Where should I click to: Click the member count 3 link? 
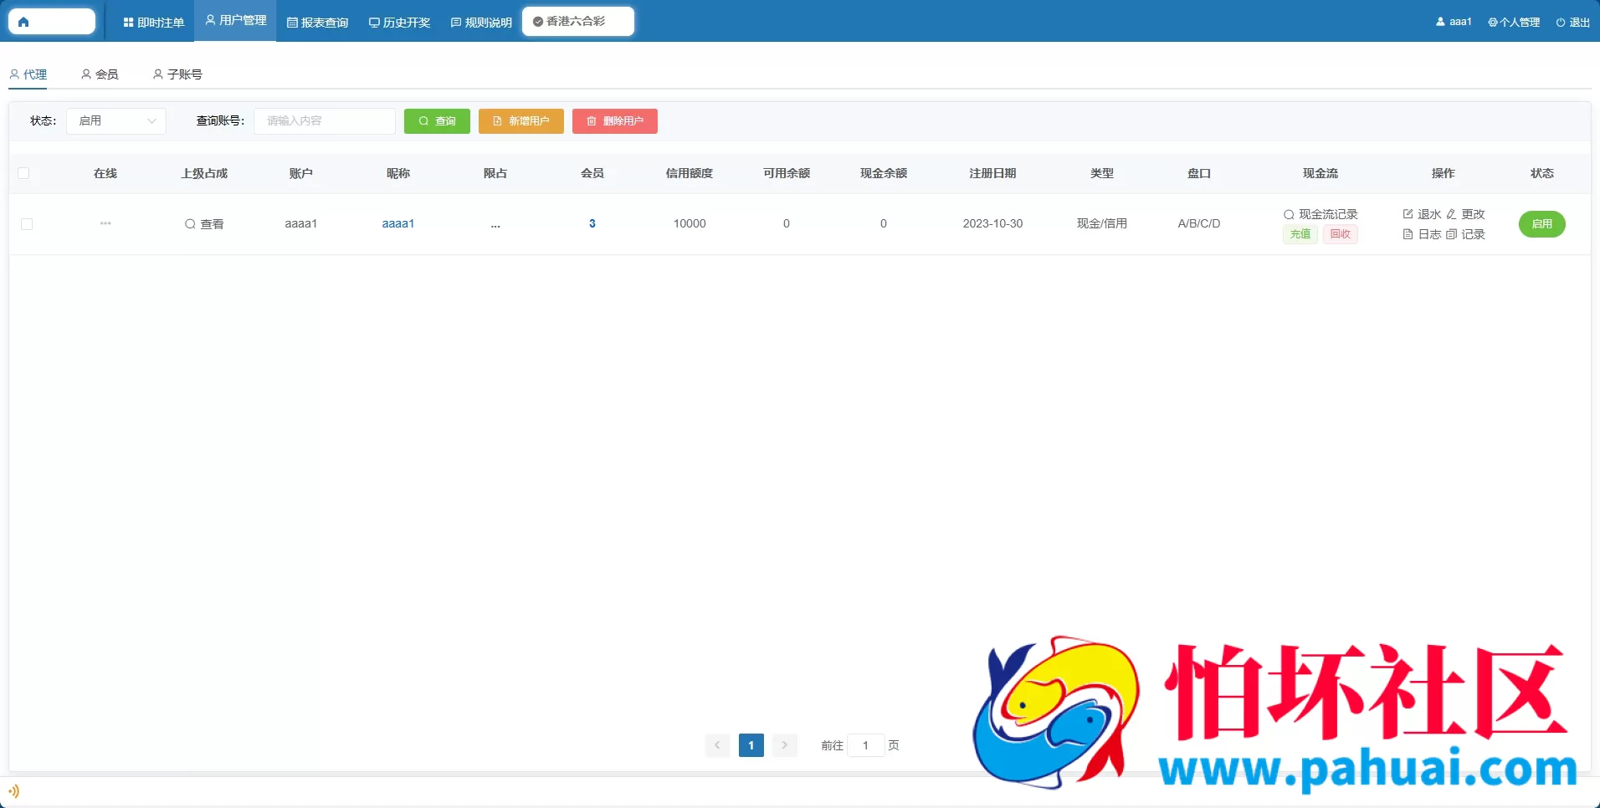(592, 223)
